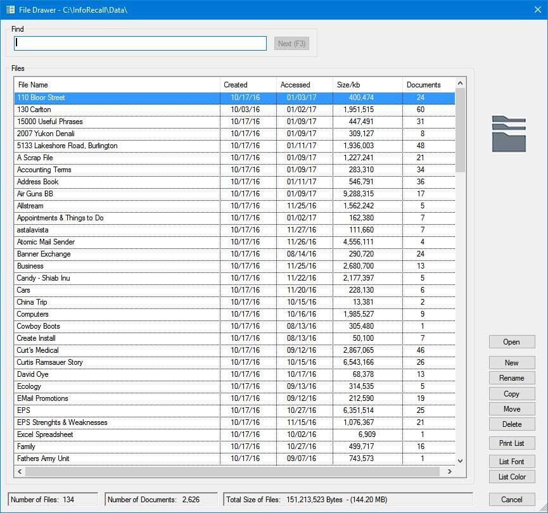
Task: Select '5133 Lakeshore Road, Burlington' row
Action: (234, 146)
